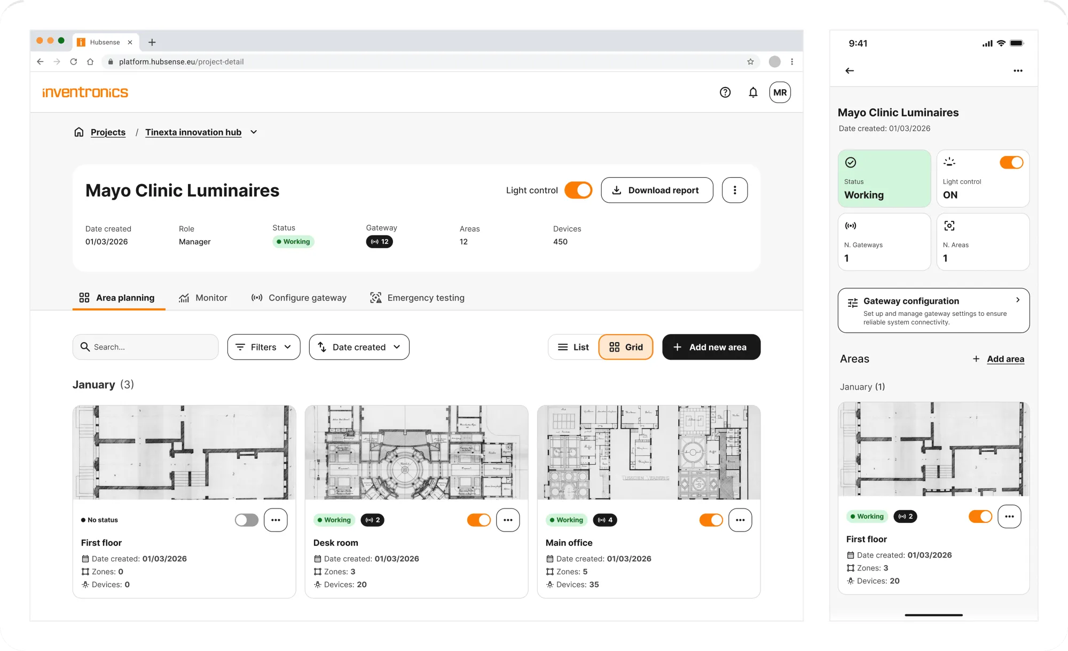Enable First floor card light switch

pos(247,520)
